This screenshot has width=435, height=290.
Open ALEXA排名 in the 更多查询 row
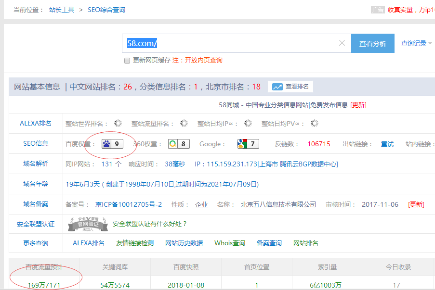coord(89,243)
